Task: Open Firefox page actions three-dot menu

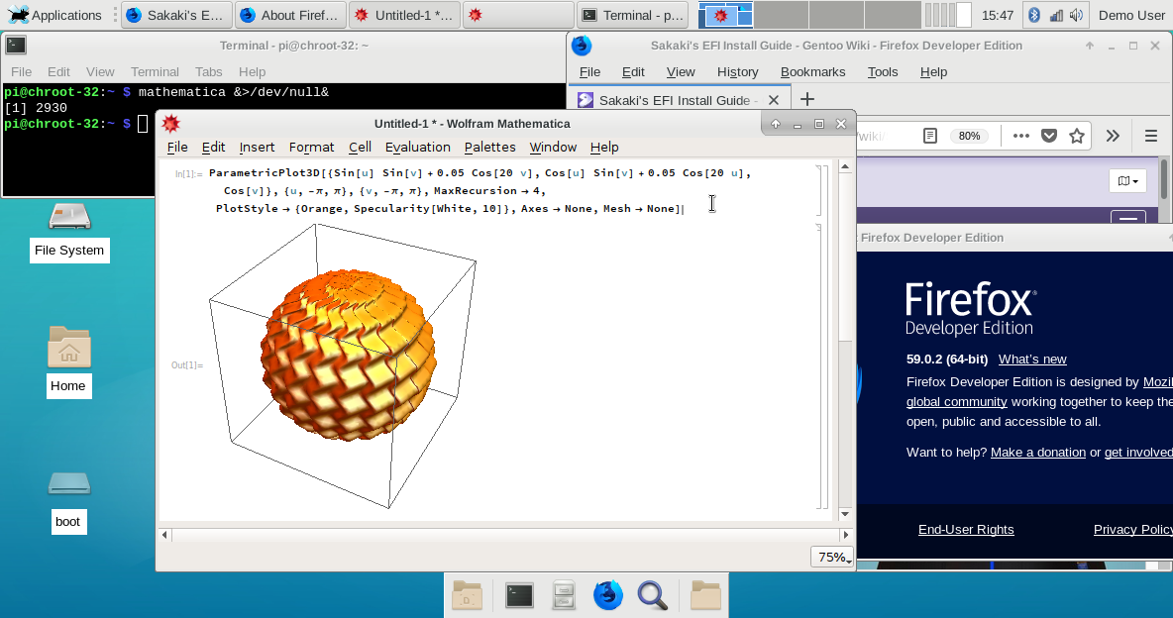Action: [1021, 136]
